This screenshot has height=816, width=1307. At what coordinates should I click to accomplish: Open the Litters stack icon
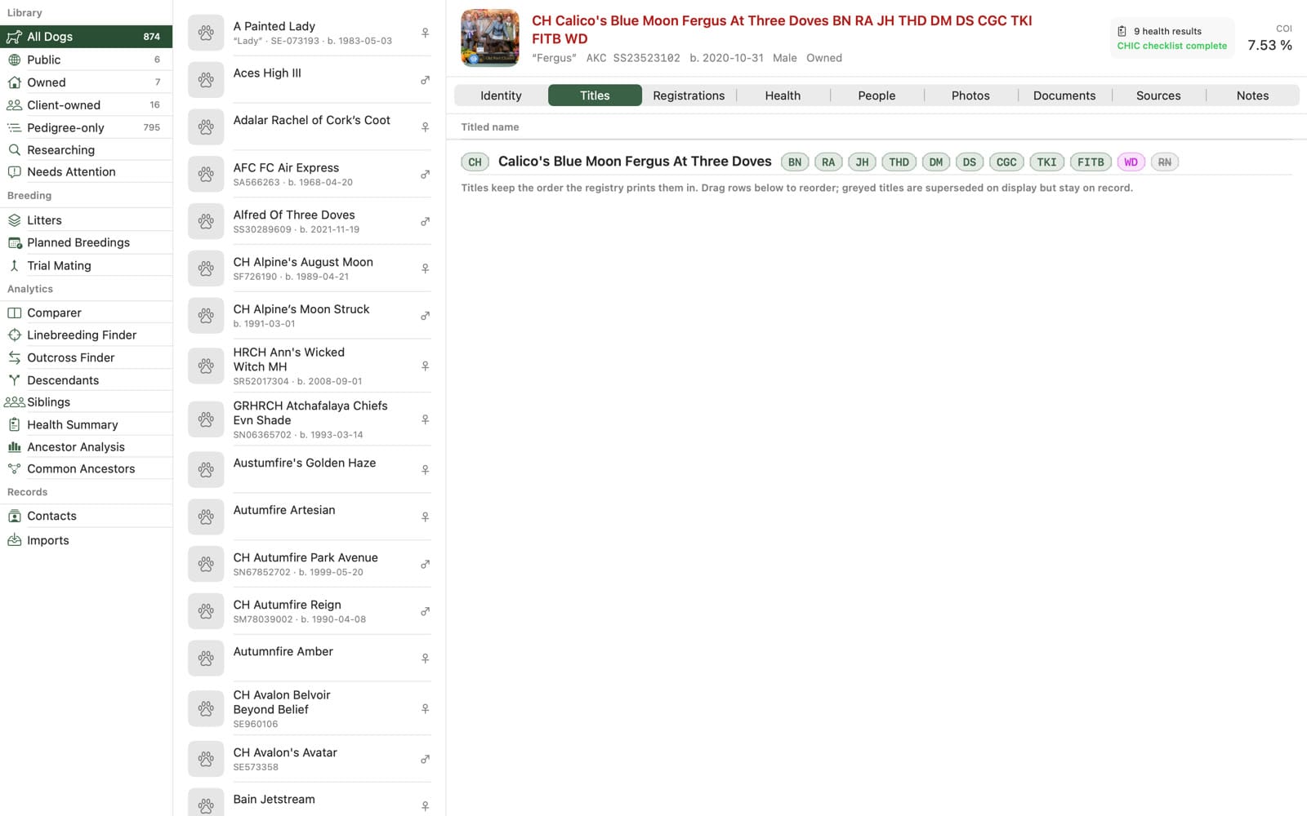click(x=14, y=220)
